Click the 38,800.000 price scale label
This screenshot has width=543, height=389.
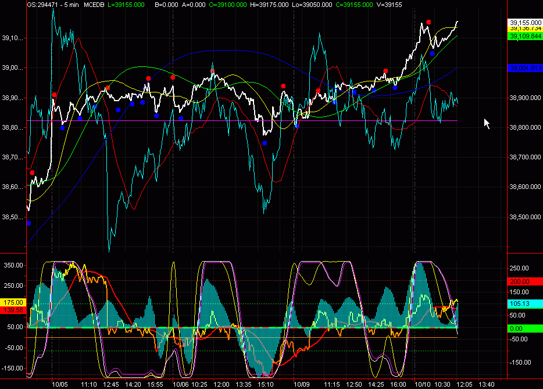(525, 127)
